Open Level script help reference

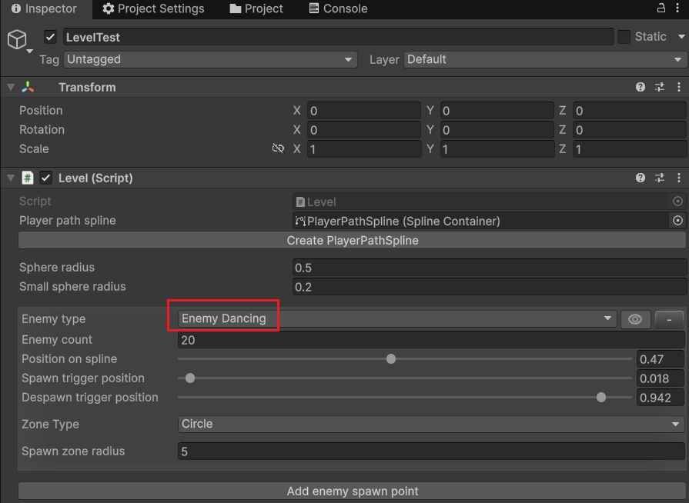point(640,178)
